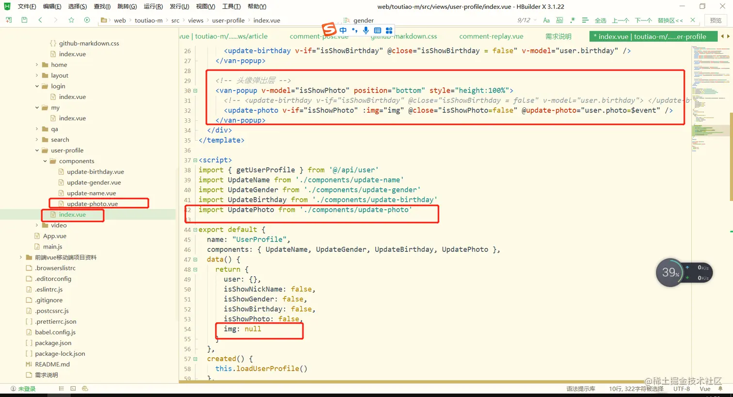Click the run play icon in toolbar
This screenshot has width=733, height=397.
(x=87, y=20)
